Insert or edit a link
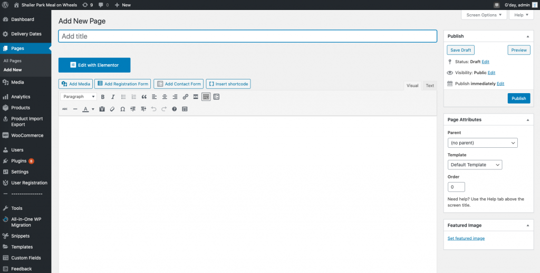This screenshot has width=540, height=273. [x=185, y=97]
